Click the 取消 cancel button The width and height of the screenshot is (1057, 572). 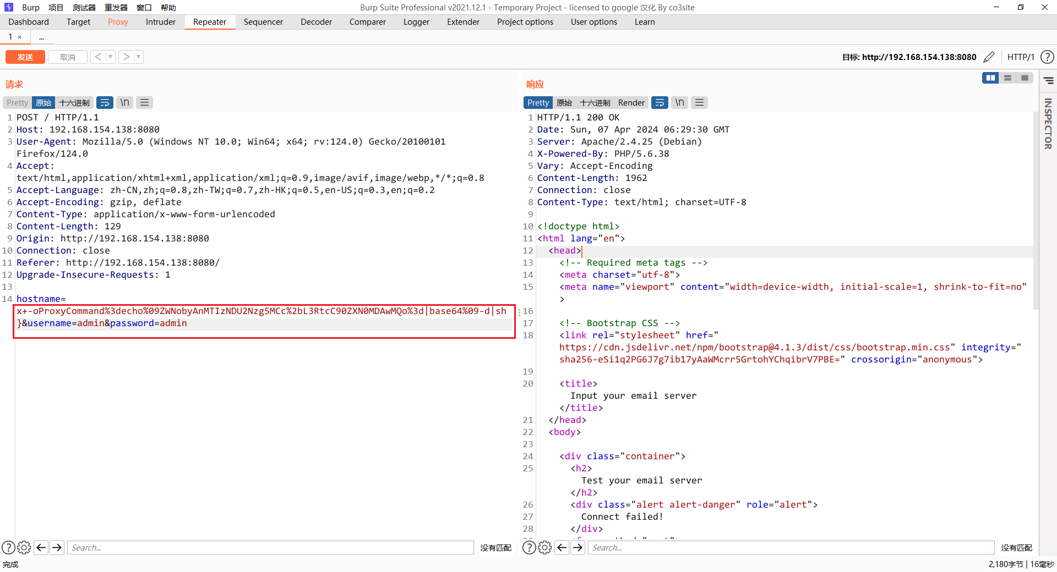tap(68, 57)
